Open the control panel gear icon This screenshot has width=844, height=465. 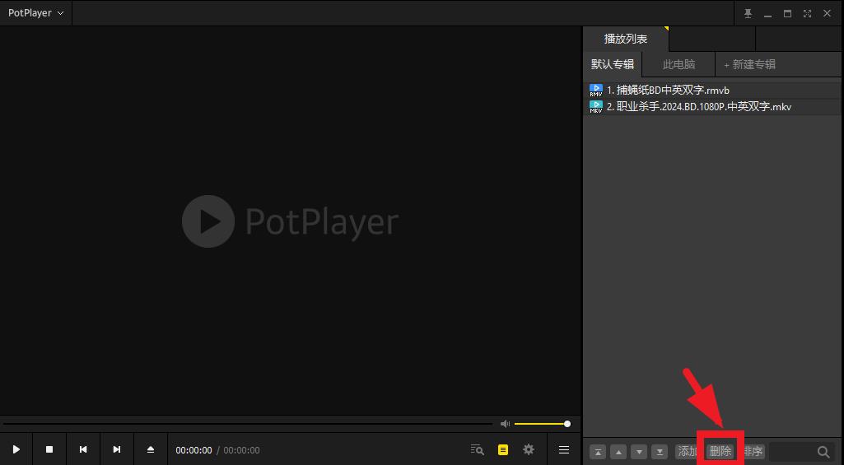coord(529,449)
